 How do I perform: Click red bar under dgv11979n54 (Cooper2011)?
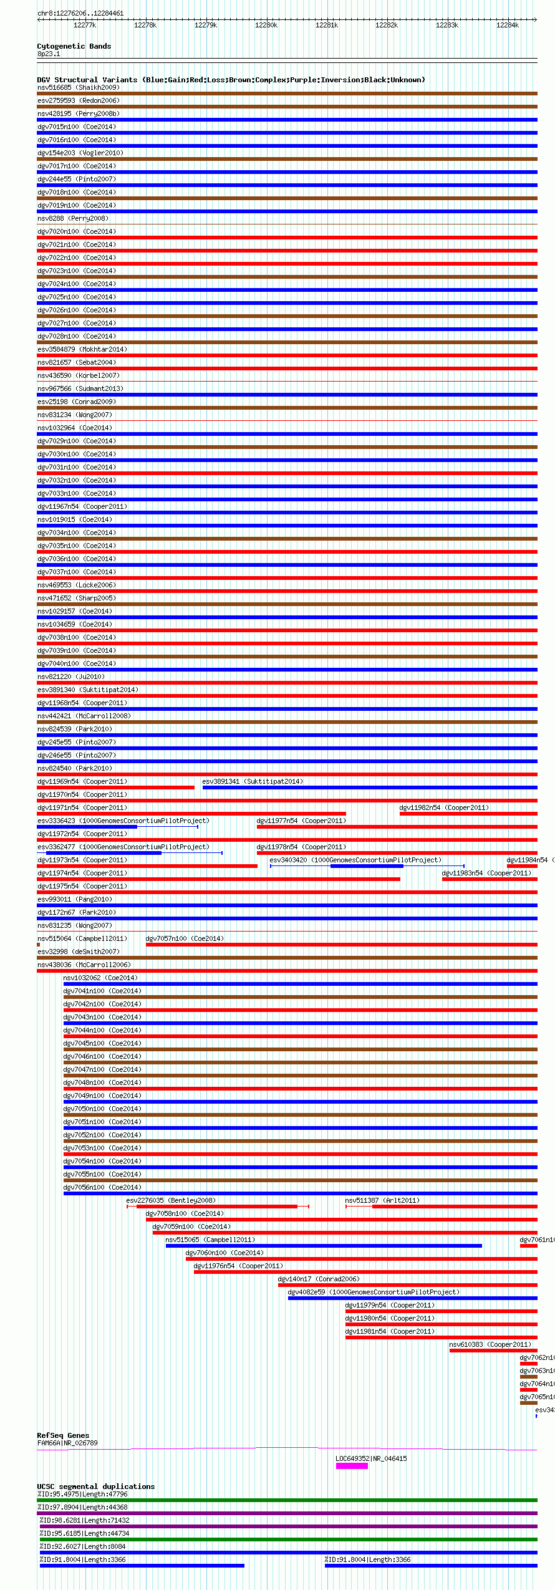441,1311
